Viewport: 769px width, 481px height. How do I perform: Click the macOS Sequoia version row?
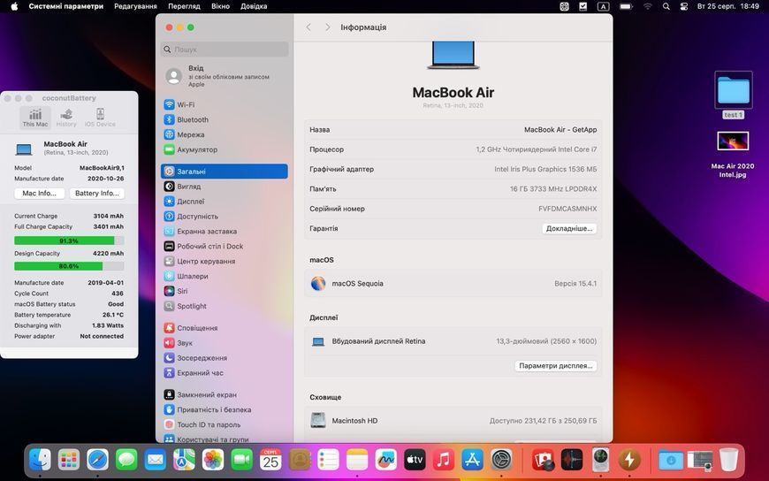point(453,283)
